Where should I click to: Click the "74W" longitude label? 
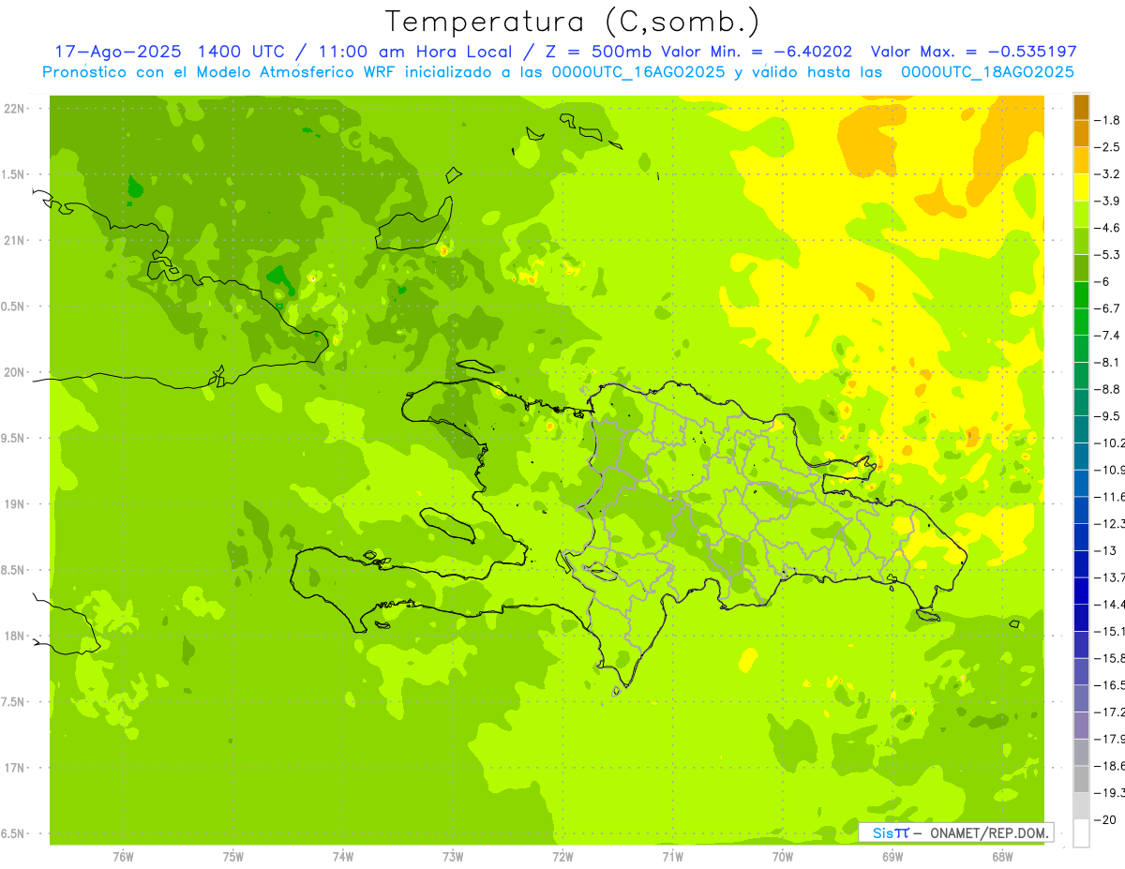[x=343, y=857]
